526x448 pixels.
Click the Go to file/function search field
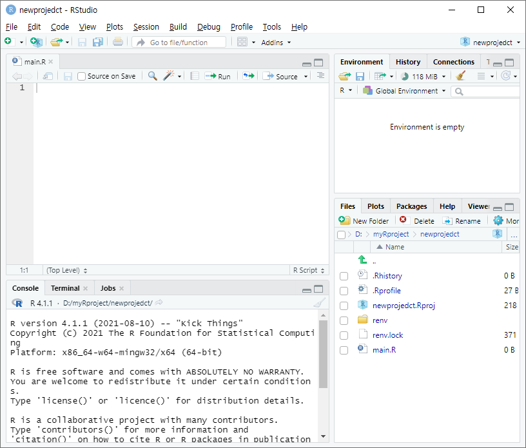[179, 43]
